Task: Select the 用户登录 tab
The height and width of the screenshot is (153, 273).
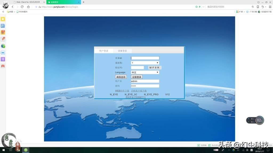Action: (x=104, y=50)
